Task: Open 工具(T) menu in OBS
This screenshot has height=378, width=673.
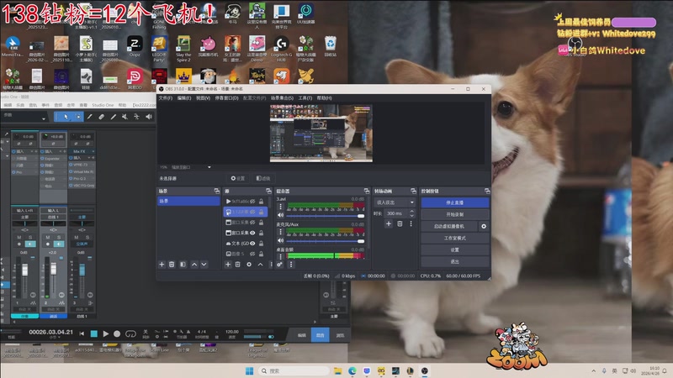Action: (x=305, y=98)
